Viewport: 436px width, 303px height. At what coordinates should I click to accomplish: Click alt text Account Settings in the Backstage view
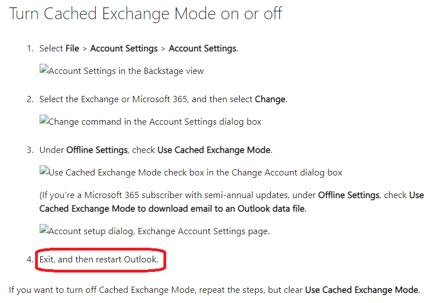126,71
